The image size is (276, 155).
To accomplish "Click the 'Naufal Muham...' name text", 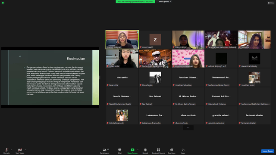I will 122,96.
